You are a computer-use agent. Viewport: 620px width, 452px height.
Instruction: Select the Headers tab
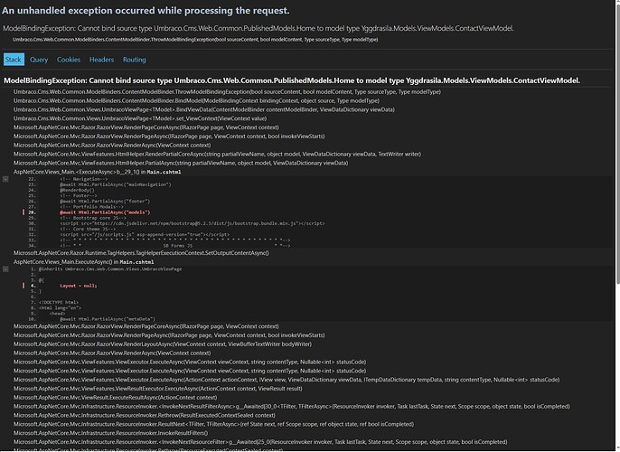coord(101,60)
